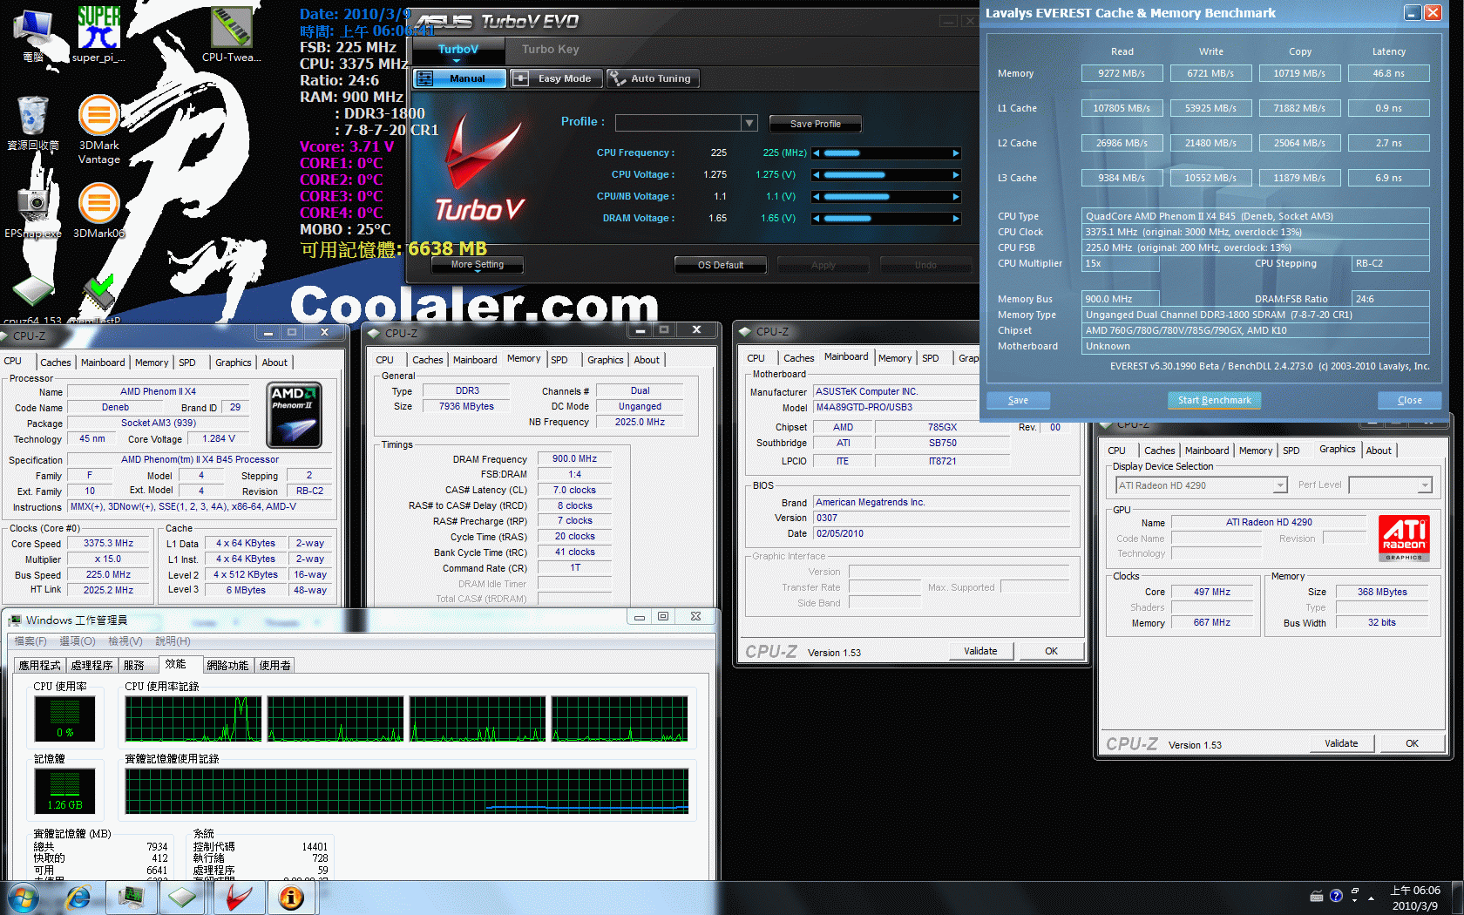Open the 檔案(F) menu in Task Manager

(x=30, y=641)
